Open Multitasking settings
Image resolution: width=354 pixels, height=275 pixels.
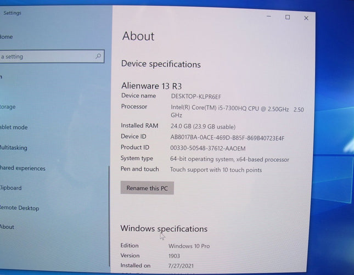pyautogui.click(x=14, y=148)
